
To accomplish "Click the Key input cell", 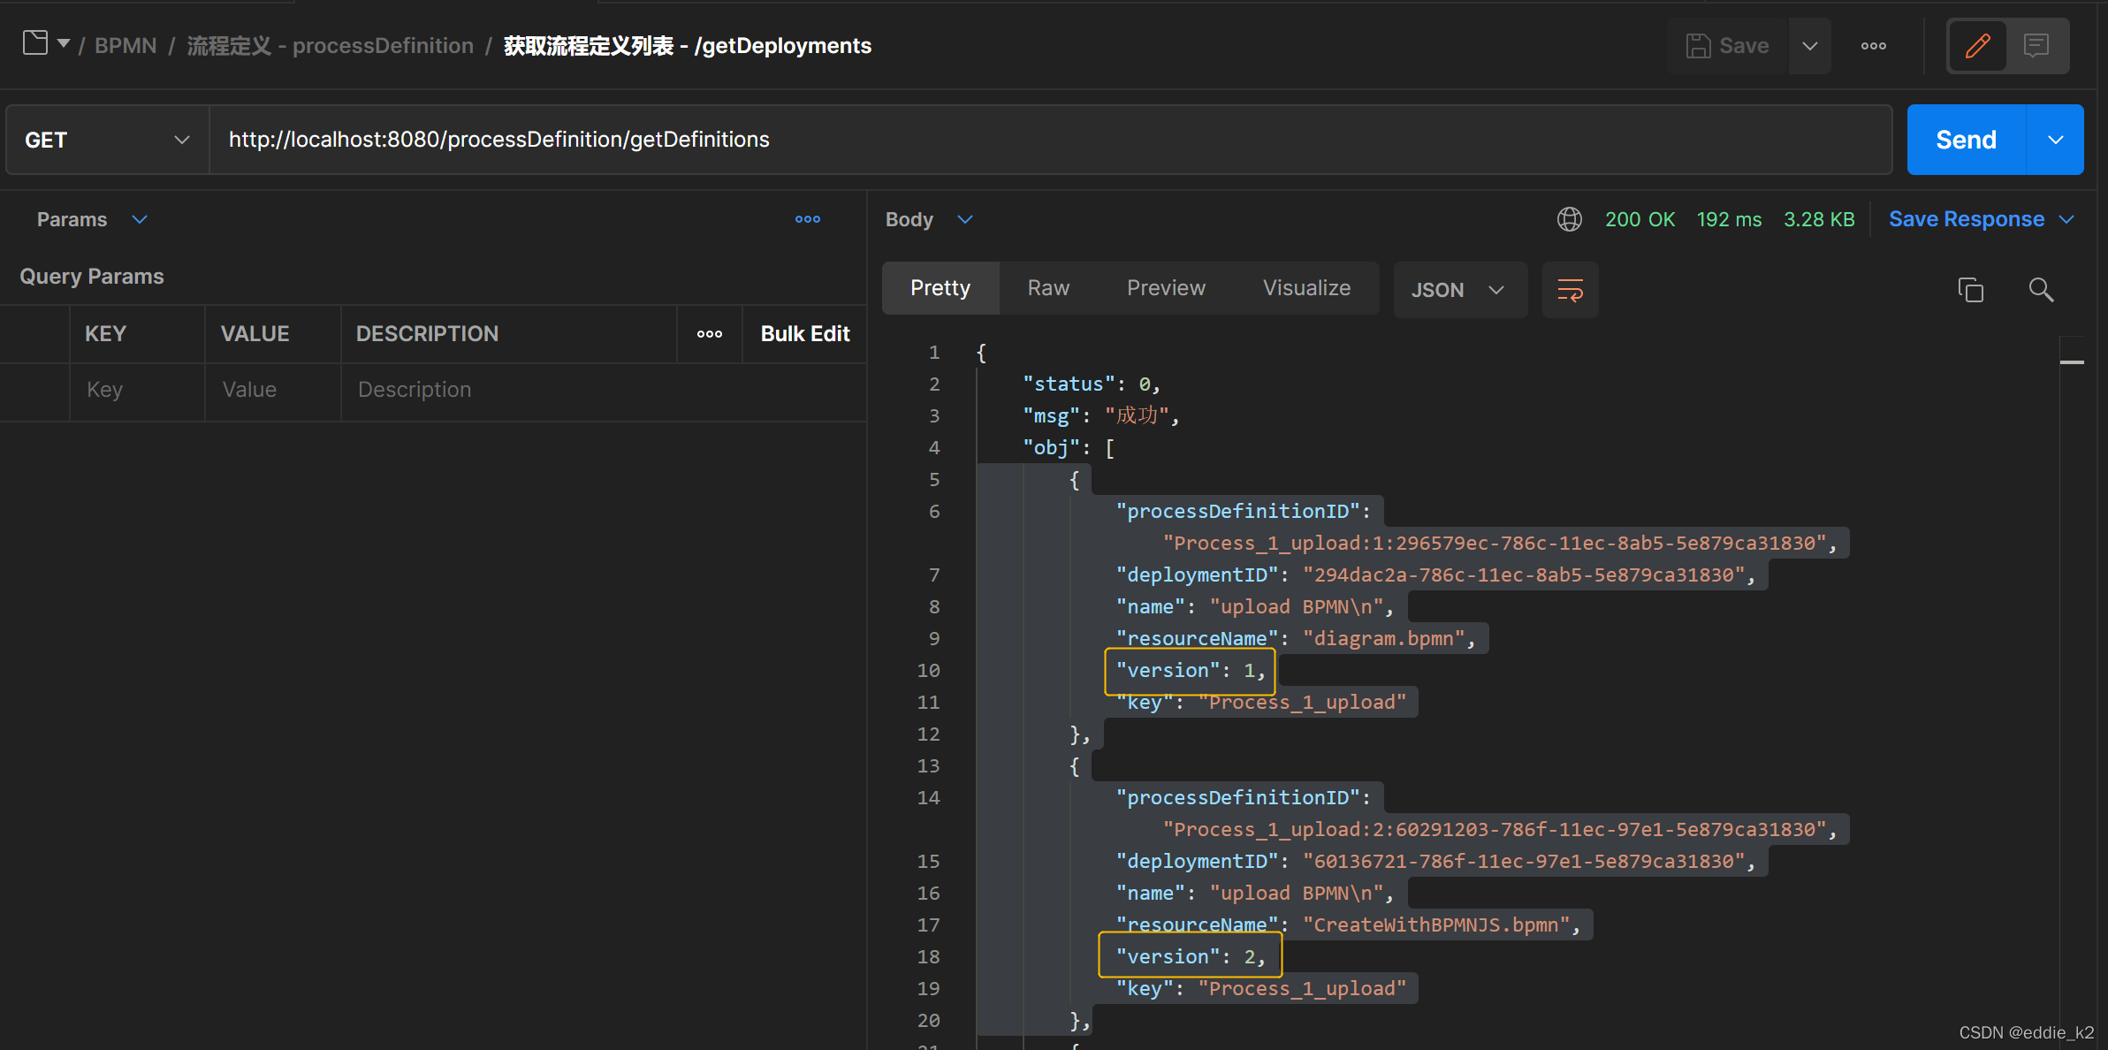I will tap(138, 390).
